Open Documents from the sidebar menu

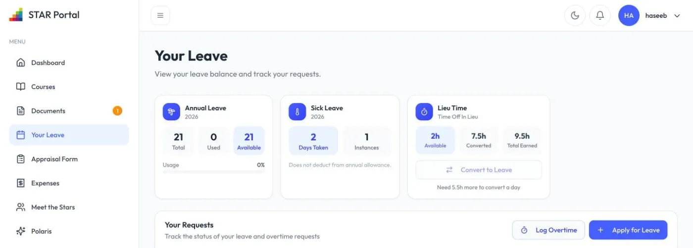point(69,111)
